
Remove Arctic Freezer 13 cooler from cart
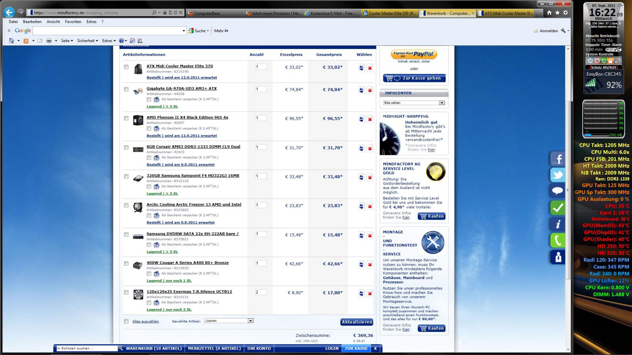click(x=370, y=207)
